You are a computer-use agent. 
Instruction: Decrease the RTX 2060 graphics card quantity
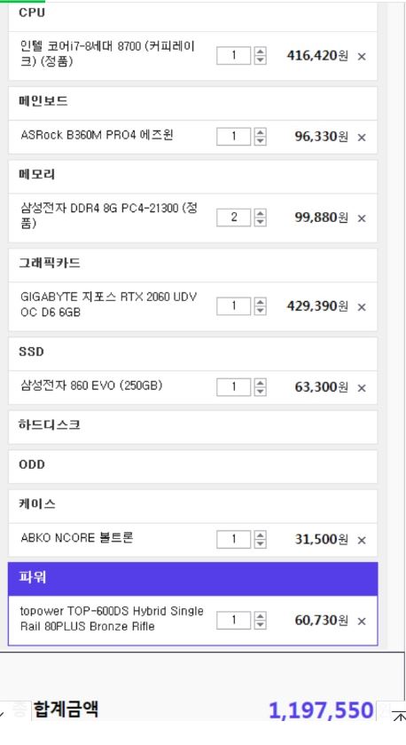pos(260,311)
